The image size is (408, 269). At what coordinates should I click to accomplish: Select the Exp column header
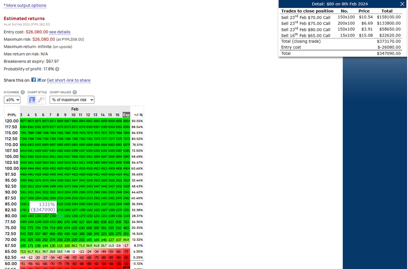(x=126, y=115)
